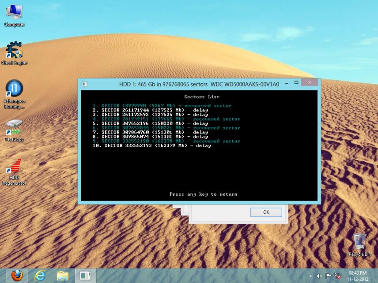Screen dimensions: 378x283
Task: Launch Firefox from the taskbar
Action: 17,276
